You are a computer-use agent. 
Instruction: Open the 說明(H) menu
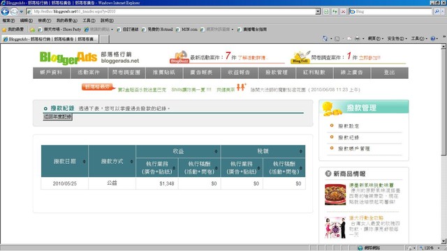pos(107,20)
